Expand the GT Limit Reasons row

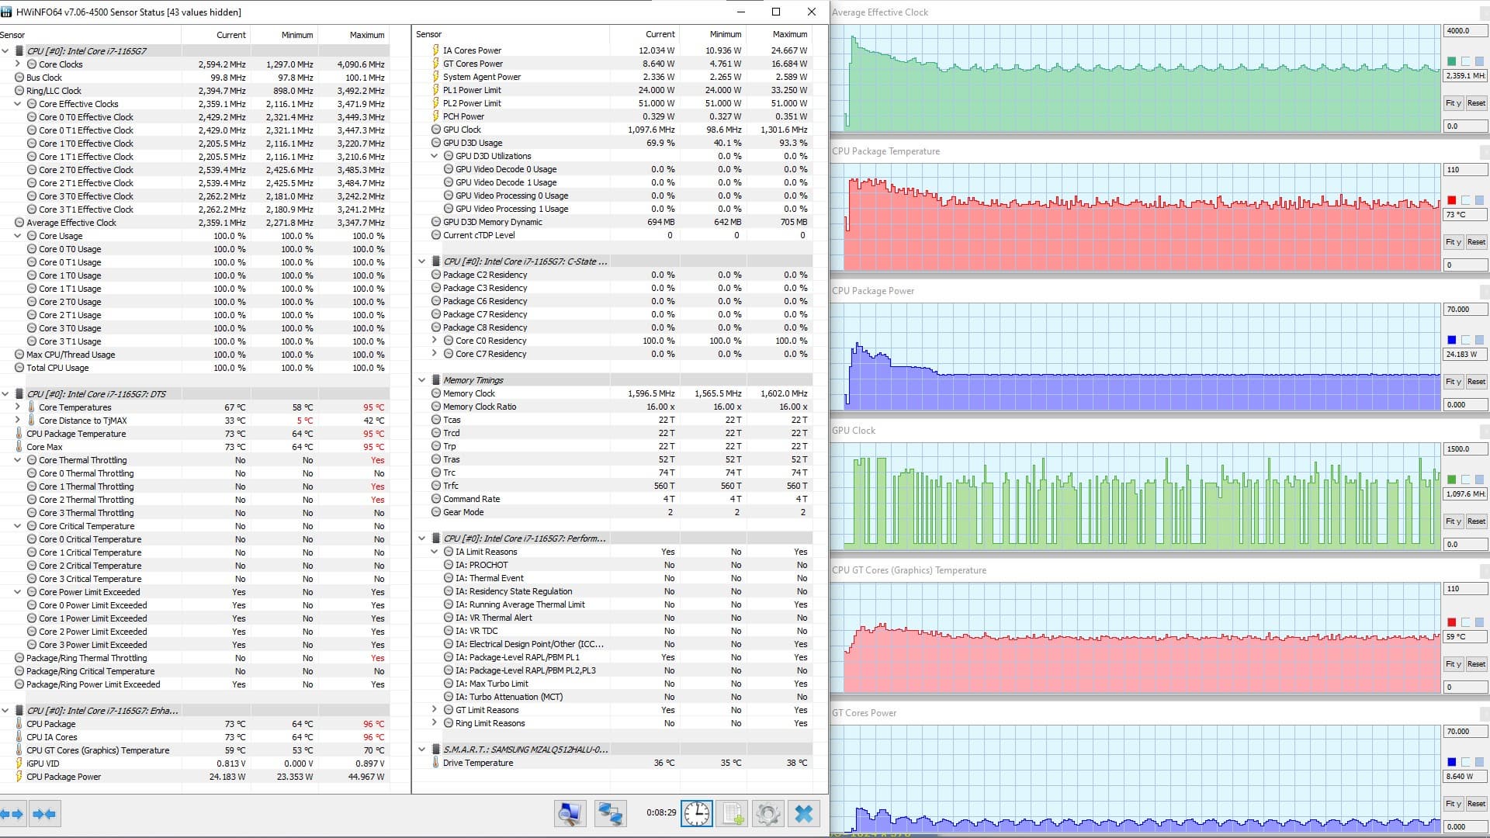click(x=435, y=710)
